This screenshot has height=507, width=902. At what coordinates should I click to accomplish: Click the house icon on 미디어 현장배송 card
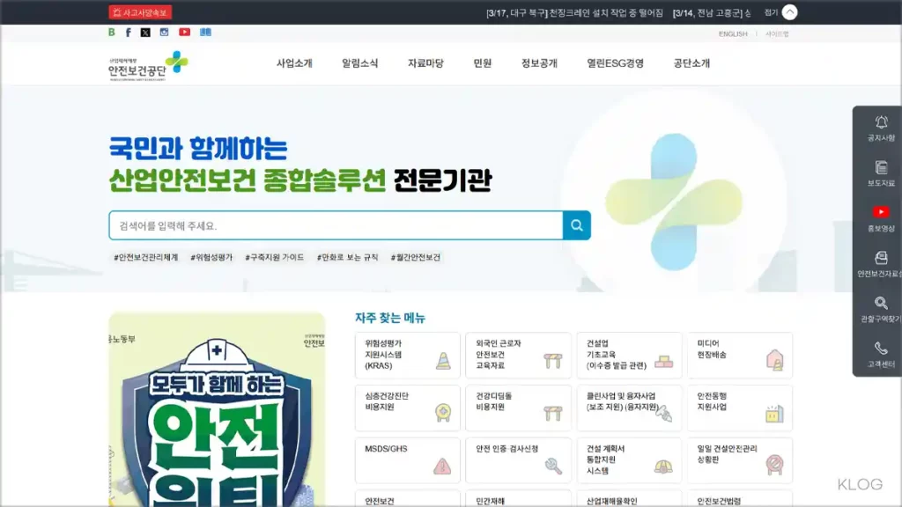(775, 360)
